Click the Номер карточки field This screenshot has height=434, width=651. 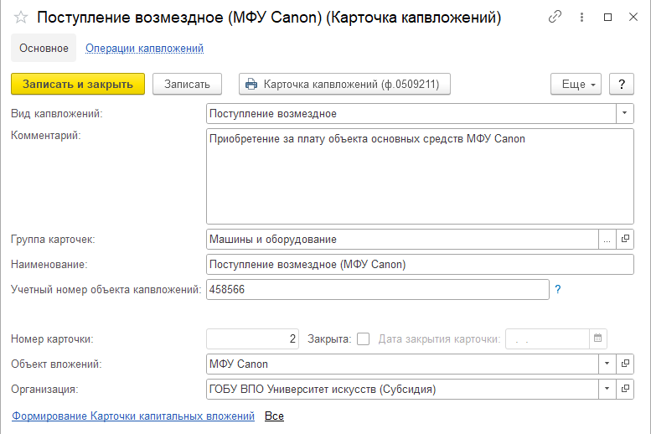252,338
